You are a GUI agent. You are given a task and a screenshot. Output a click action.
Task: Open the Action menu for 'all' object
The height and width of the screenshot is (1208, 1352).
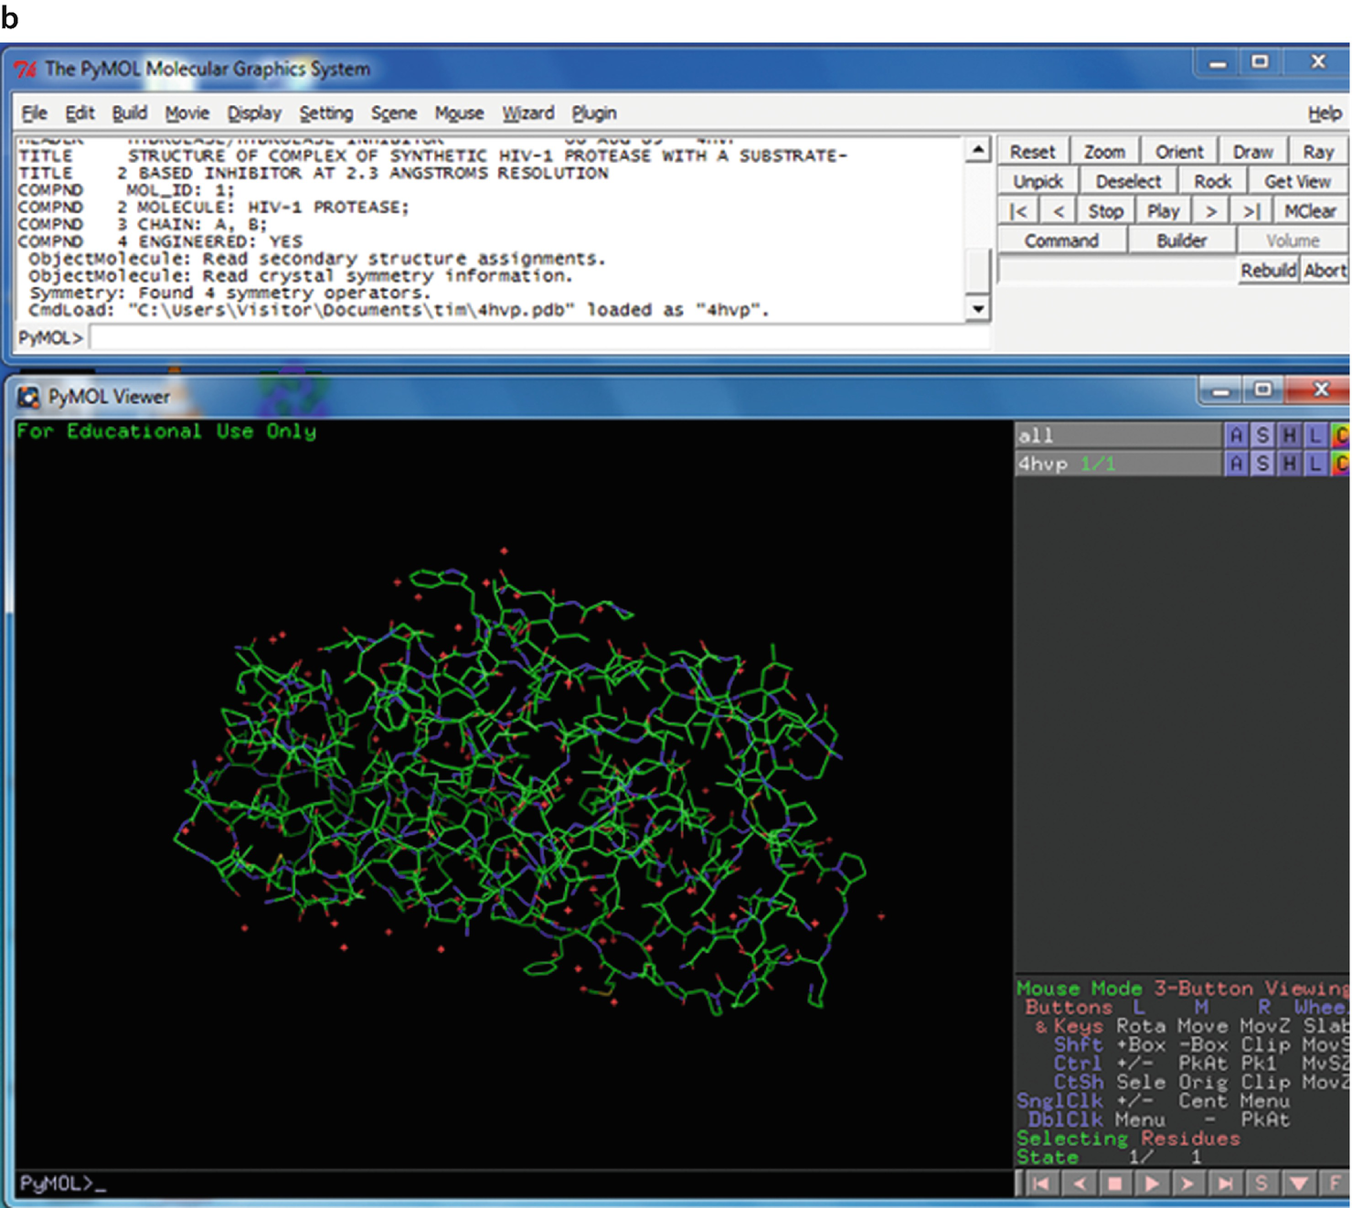click(1236, 435)
